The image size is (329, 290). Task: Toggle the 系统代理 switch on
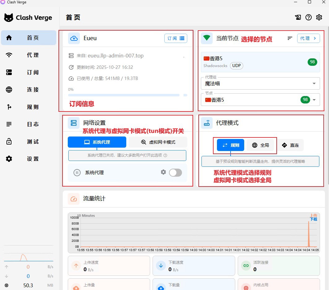click(175, 173)
